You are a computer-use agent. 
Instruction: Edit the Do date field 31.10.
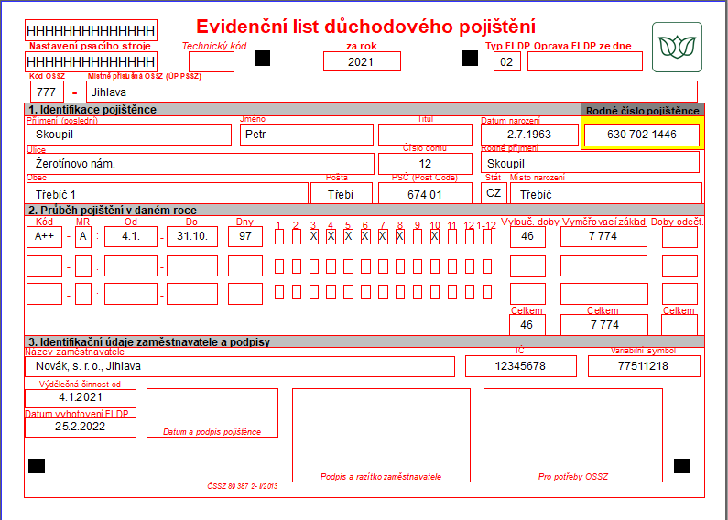pos(192,237)
